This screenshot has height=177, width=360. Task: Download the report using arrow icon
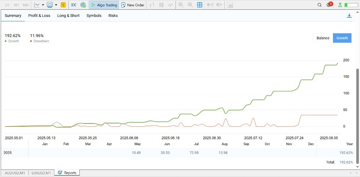349,16
